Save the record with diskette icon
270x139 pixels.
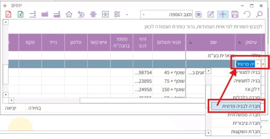point(235,14)
